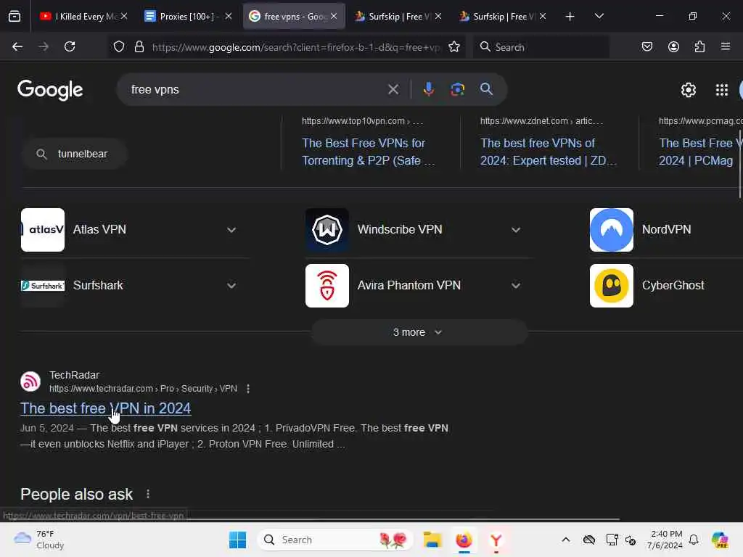Image resolution: width=743 pixels, height=557 pixels.
Task: Expand the Surfshark entry
Action: point(231,286)
